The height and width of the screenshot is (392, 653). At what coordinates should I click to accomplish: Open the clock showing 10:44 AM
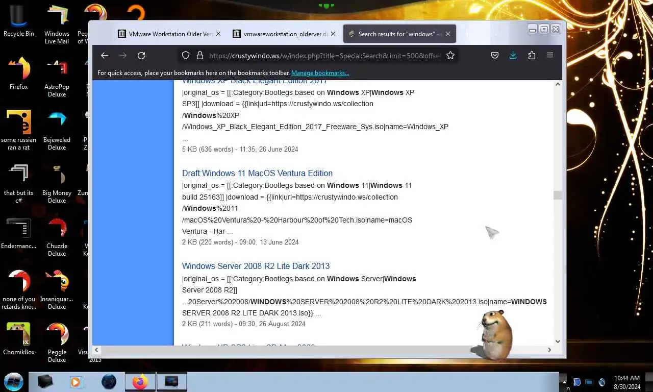click(x=627, y=382)
